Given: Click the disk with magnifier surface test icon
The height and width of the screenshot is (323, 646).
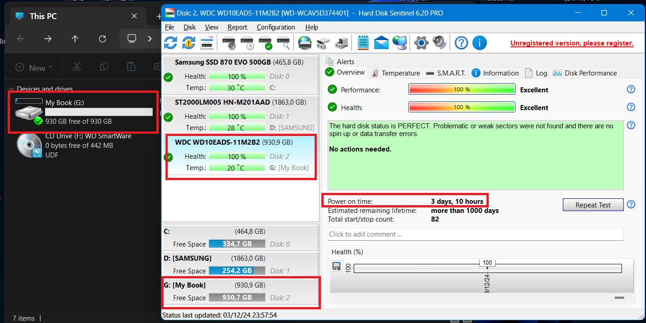Looking at the screenshot, I should (283, 43).
